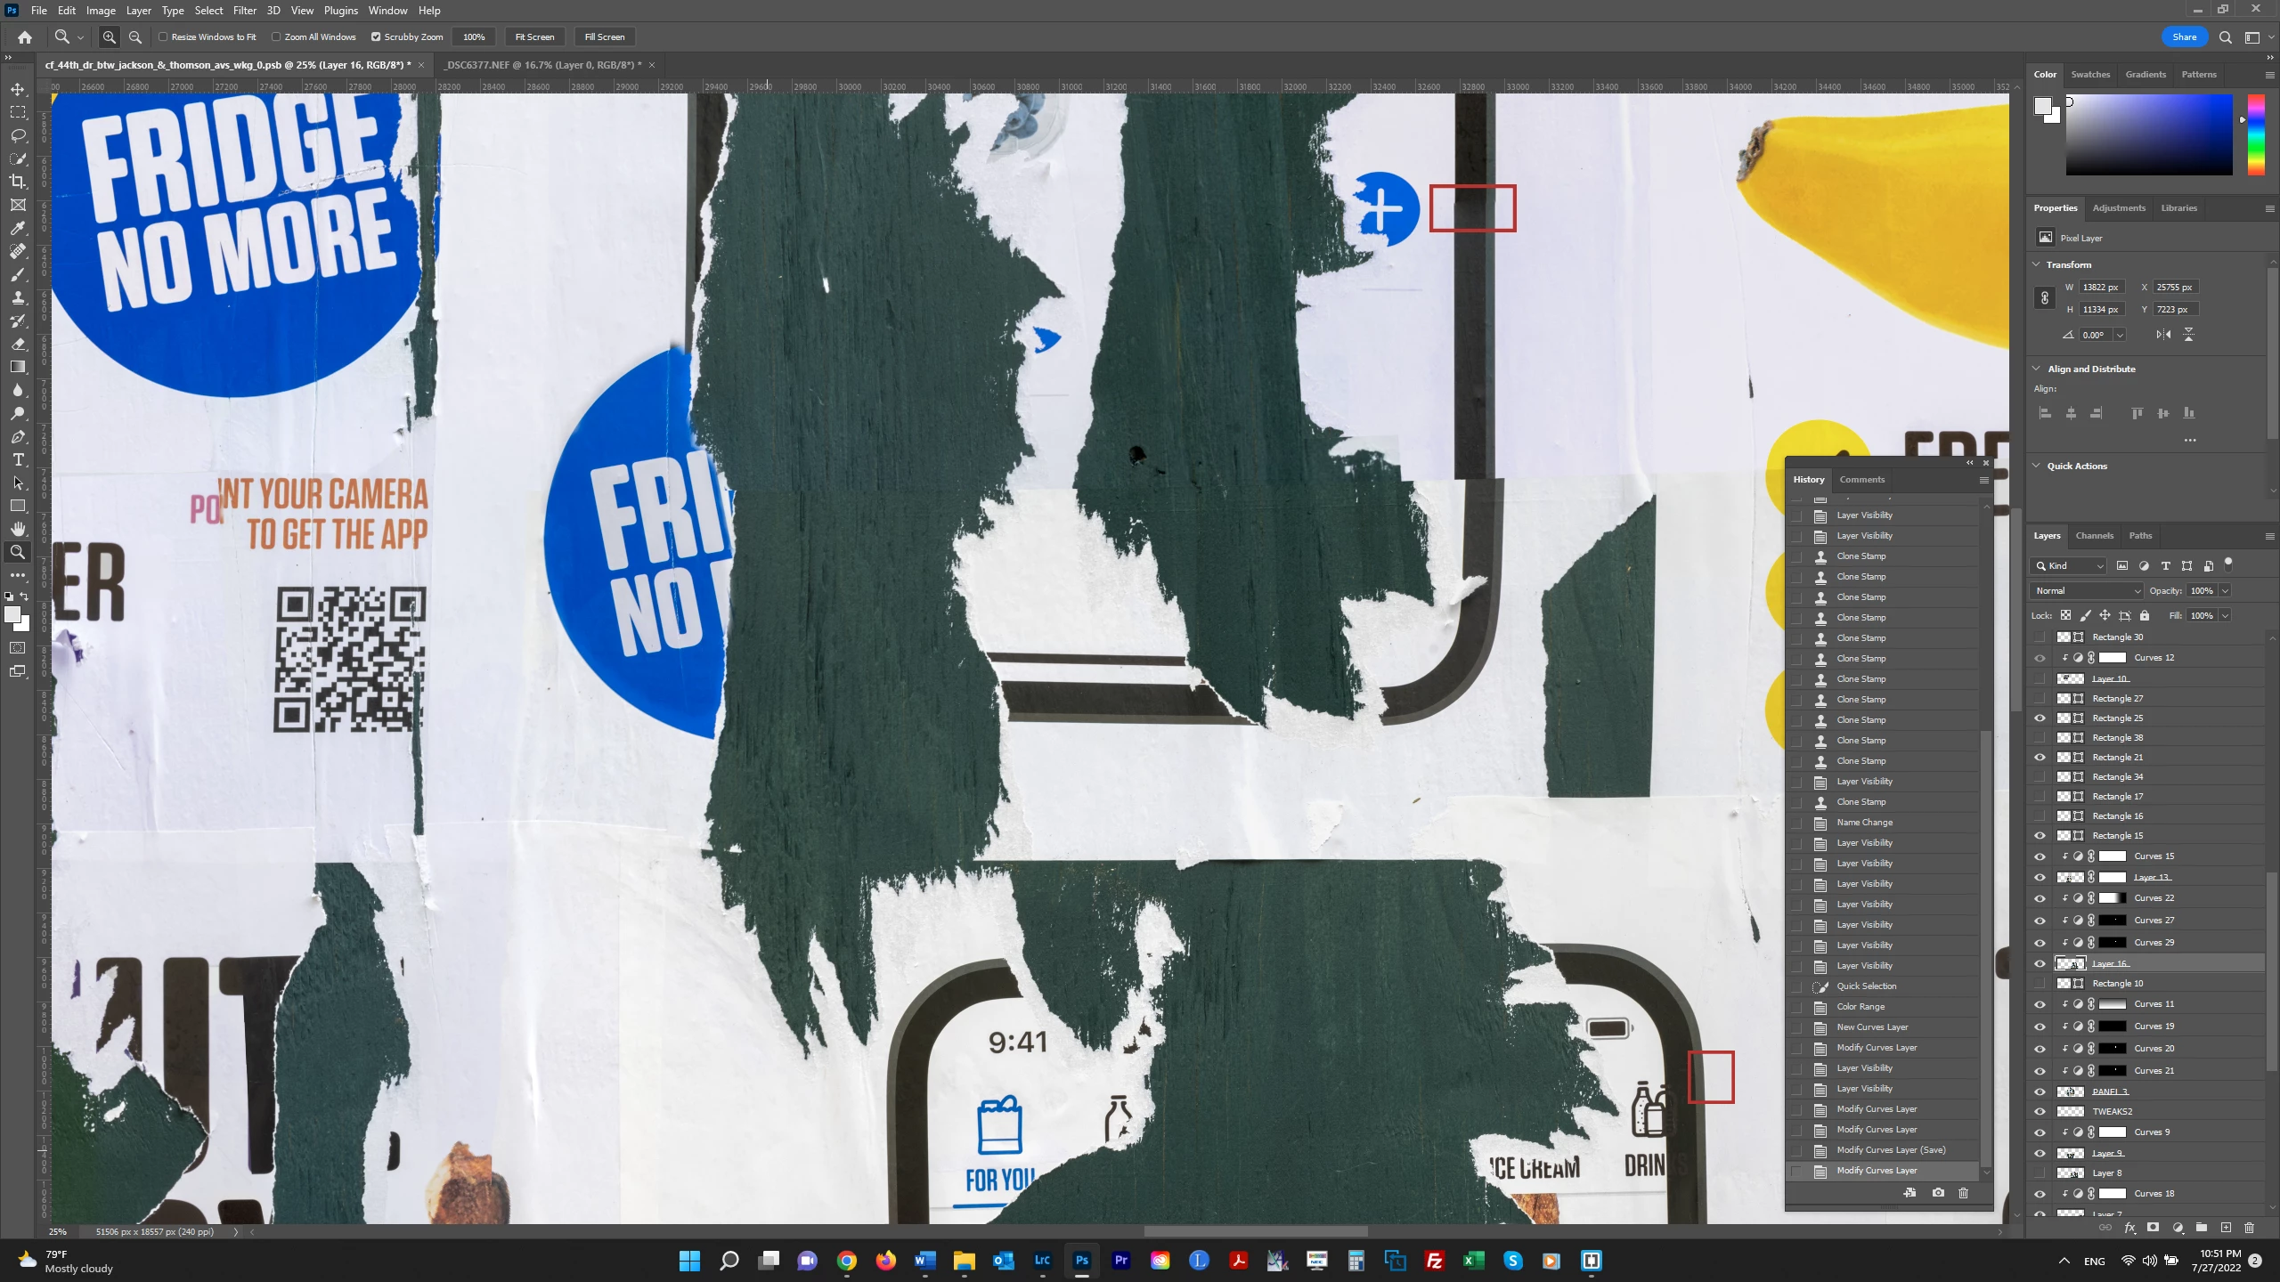This screenshot has width=2280, height=1282.
Task: Create new snapshot in History panel
Action: (x=1938, y=1193)
